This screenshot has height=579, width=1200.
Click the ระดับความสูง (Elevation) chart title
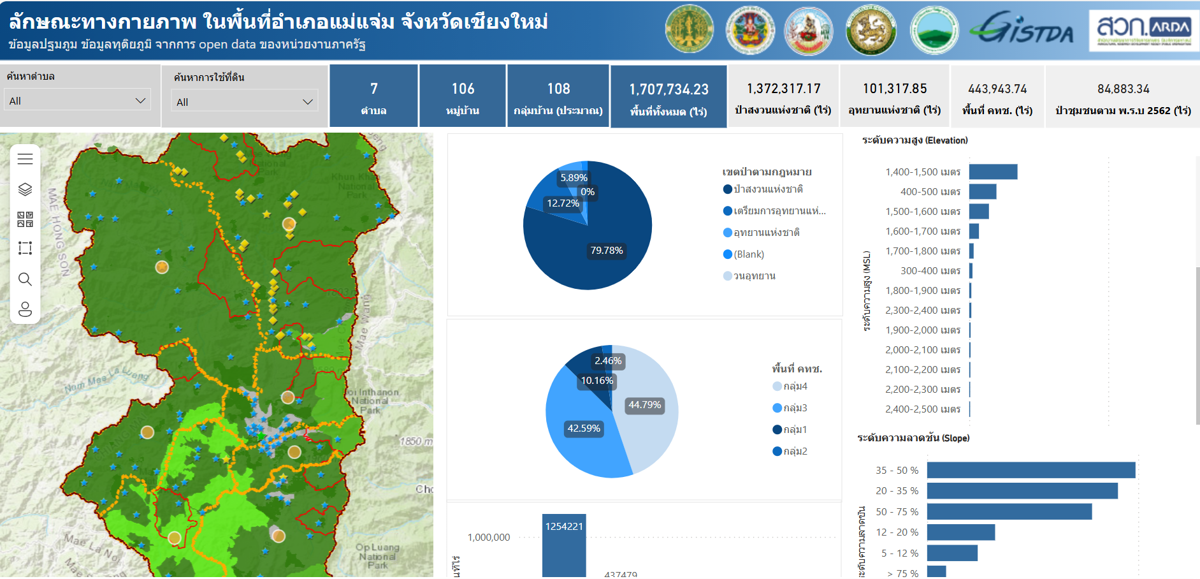point(914,140)
